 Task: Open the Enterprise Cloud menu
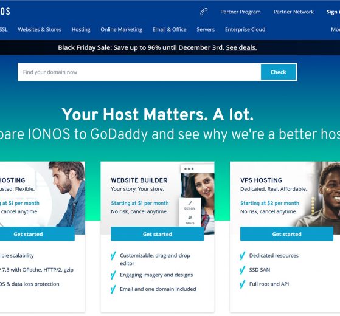tap(245, 29)
